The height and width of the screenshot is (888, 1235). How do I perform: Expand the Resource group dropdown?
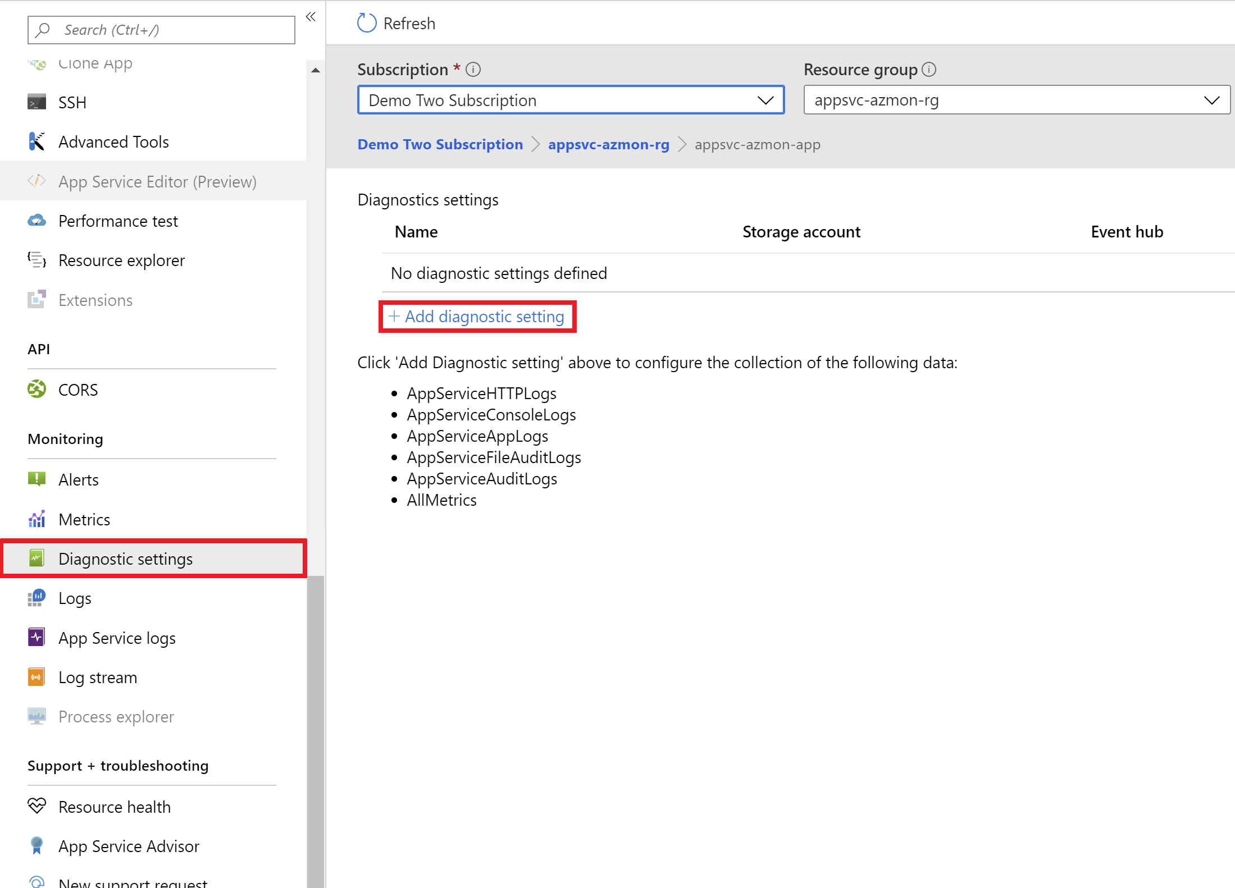pos(1213,99)
